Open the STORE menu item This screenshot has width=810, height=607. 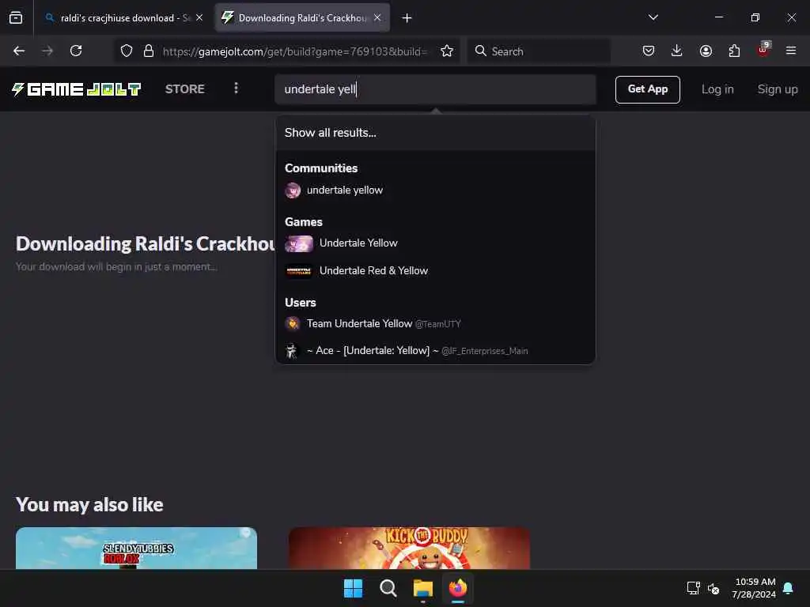click(185, 89)
